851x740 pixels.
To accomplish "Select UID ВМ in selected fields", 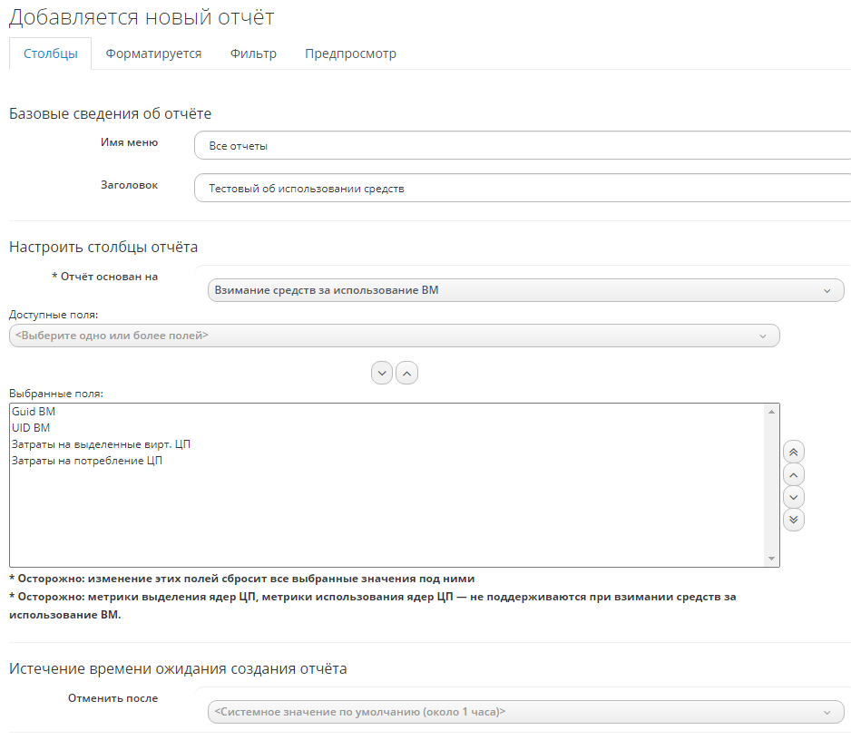I will [x=31, y=428].
